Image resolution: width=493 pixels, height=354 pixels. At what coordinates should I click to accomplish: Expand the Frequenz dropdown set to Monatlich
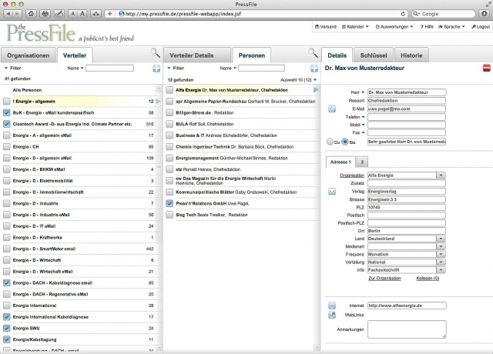click(441, 253)
